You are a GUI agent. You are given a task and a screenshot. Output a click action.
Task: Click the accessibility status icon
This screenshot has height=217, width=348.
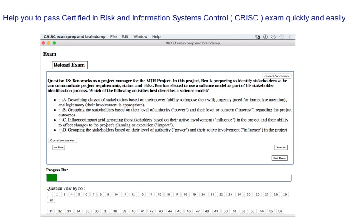coord(265,37)
